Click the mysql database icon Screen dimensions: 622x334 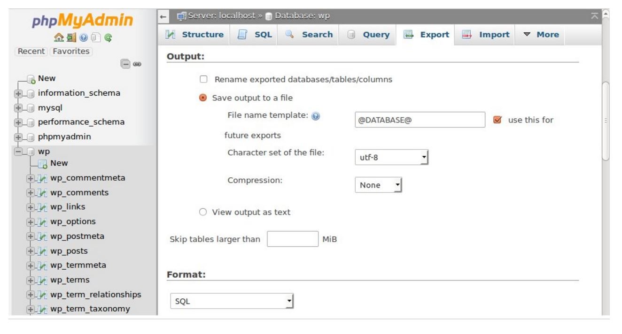[x=31, y=108]
